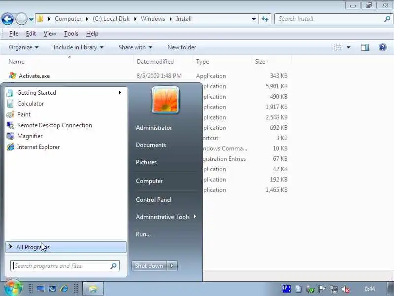Open the View menu
394x296 pixels.
[50, 34]
